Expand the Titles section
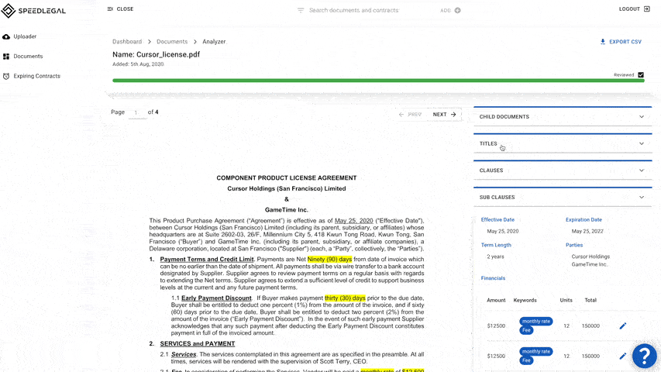Viewport: 661px width, 372px height. tap(563, 144)
